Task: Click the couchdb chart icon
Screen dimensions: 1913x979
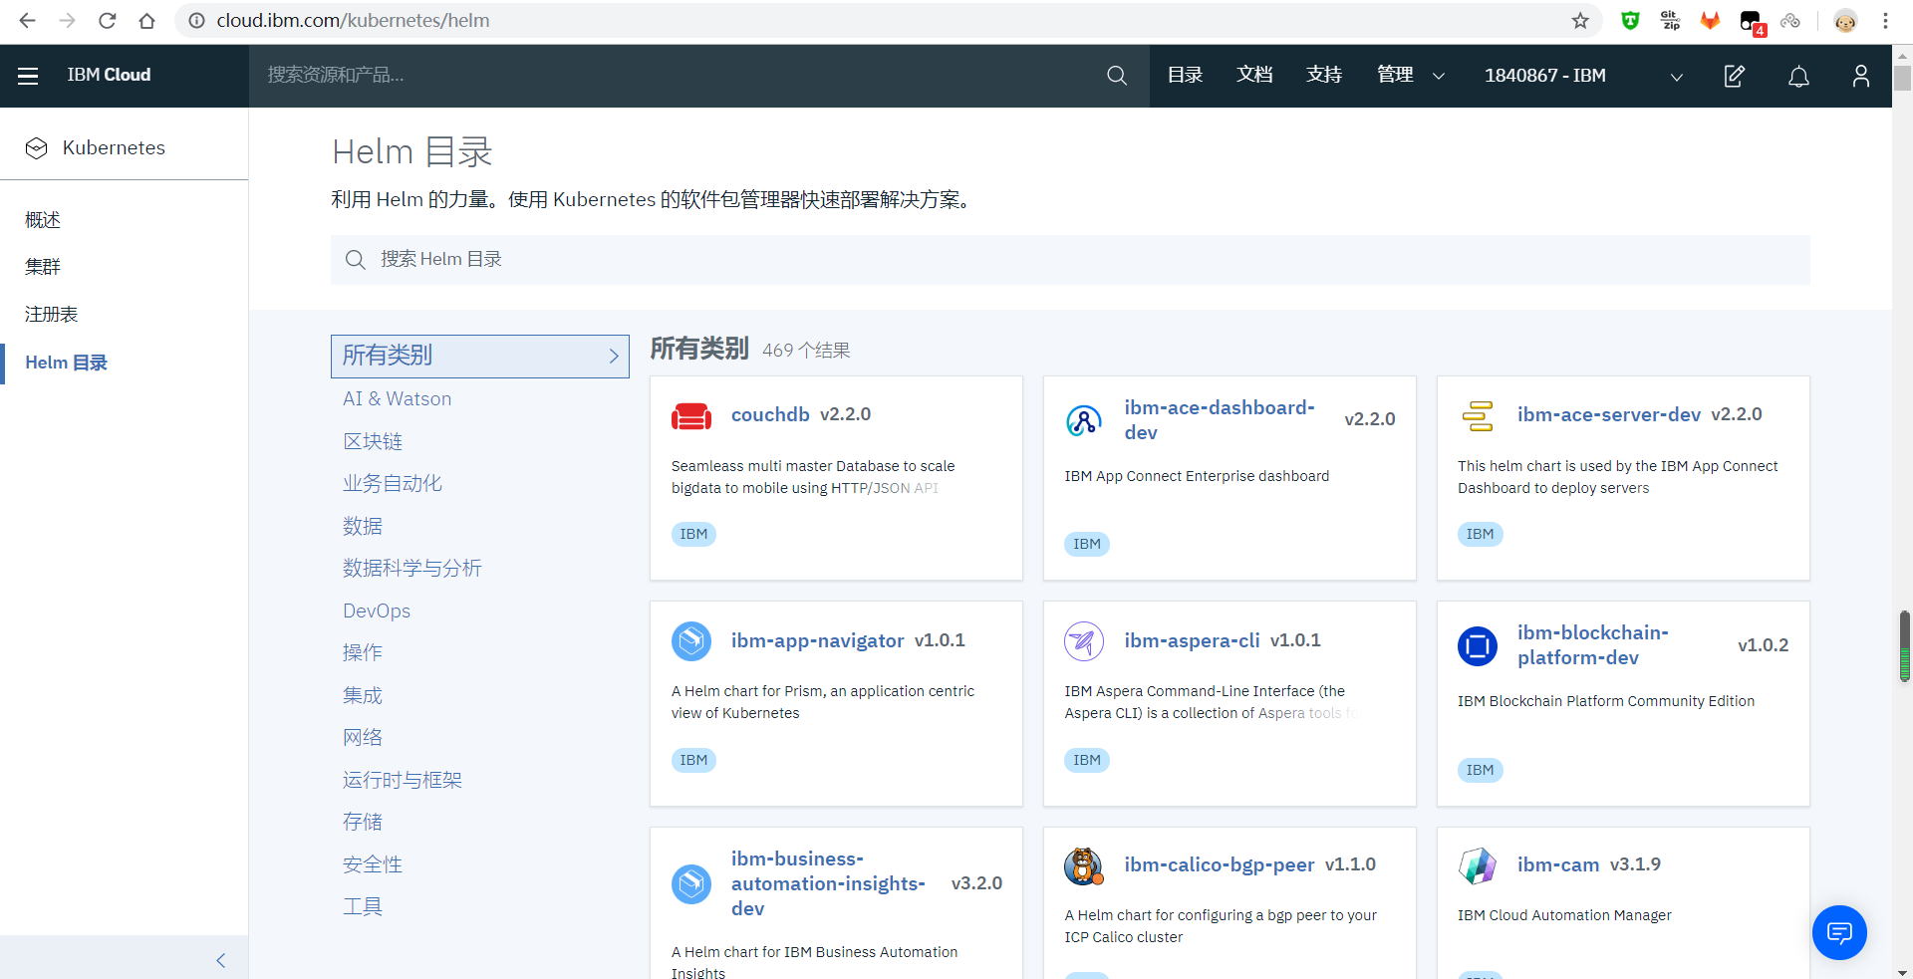Action: pyautogui.click(x=691, y=415)
